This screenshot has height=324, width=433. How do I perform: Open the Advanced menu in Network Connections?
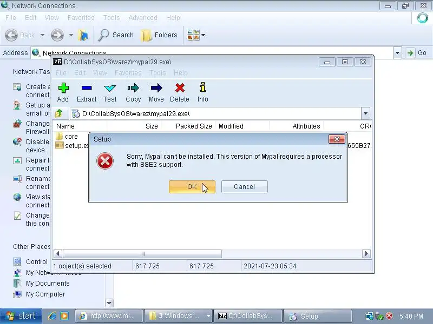pos(143,18)
